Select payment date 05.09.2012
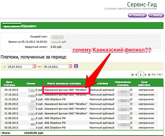The height and width of the screenshot is (136, 165). [x=11, y=109]
